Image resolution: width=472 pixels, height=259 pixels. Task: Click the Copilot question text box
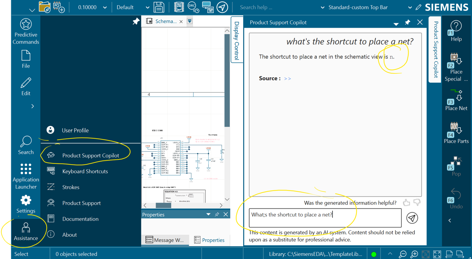click(325, 218)
